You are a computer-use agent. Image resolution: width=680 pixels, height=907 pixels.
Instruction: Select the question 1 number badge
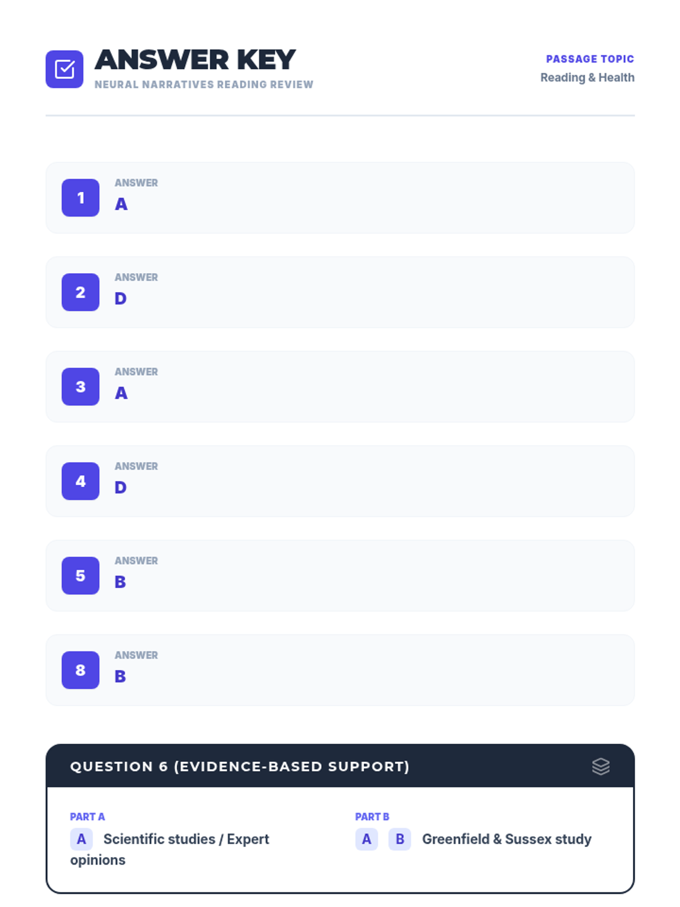click(x=80, y=198)
